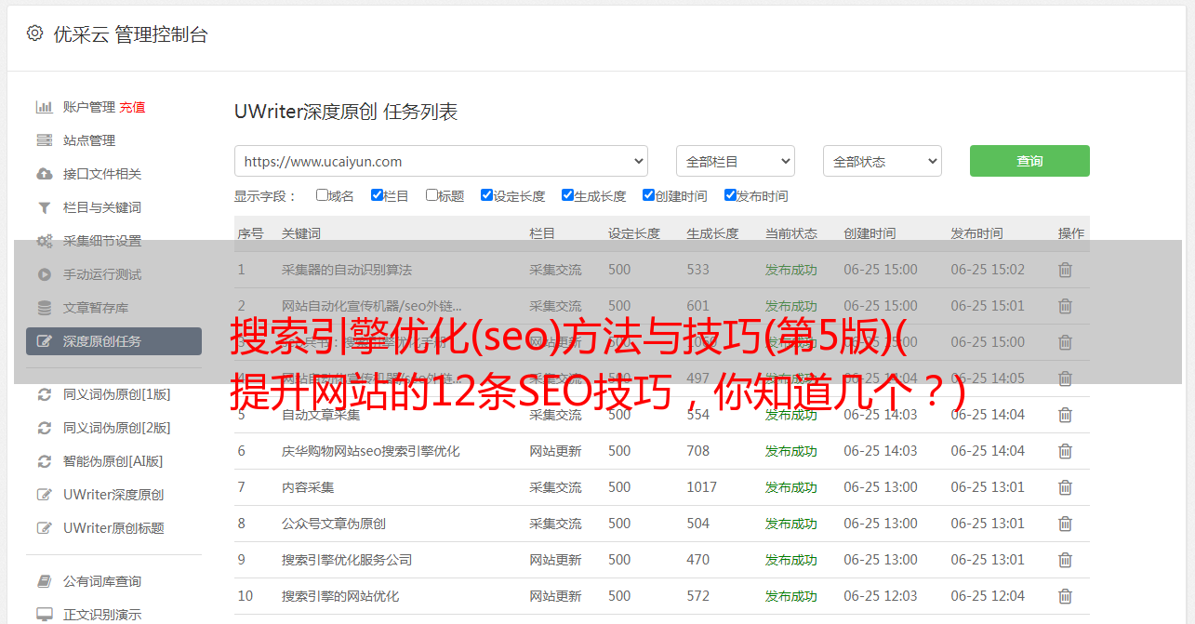Delete row 5 自动文章采集 task
This screenshot has height=624, width=1195.
(x=1066, y=415)
